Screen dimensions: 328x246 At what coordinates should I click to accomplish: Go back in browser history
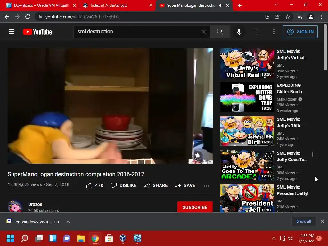coord(7,17)
